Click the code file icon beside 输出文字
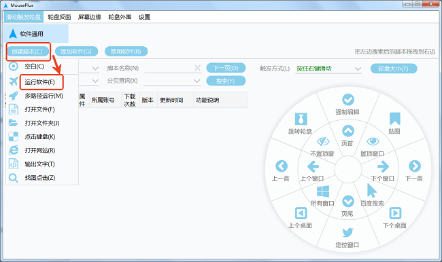Screen dimensions: 442x262 13,164
